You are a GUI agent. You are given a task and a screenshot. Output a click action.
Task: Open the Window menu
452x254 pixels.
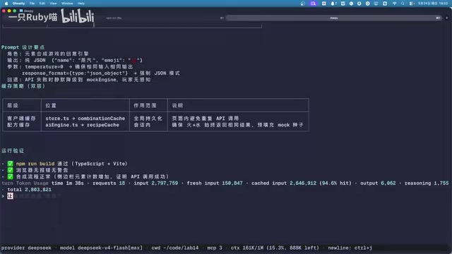click(67, 4)
